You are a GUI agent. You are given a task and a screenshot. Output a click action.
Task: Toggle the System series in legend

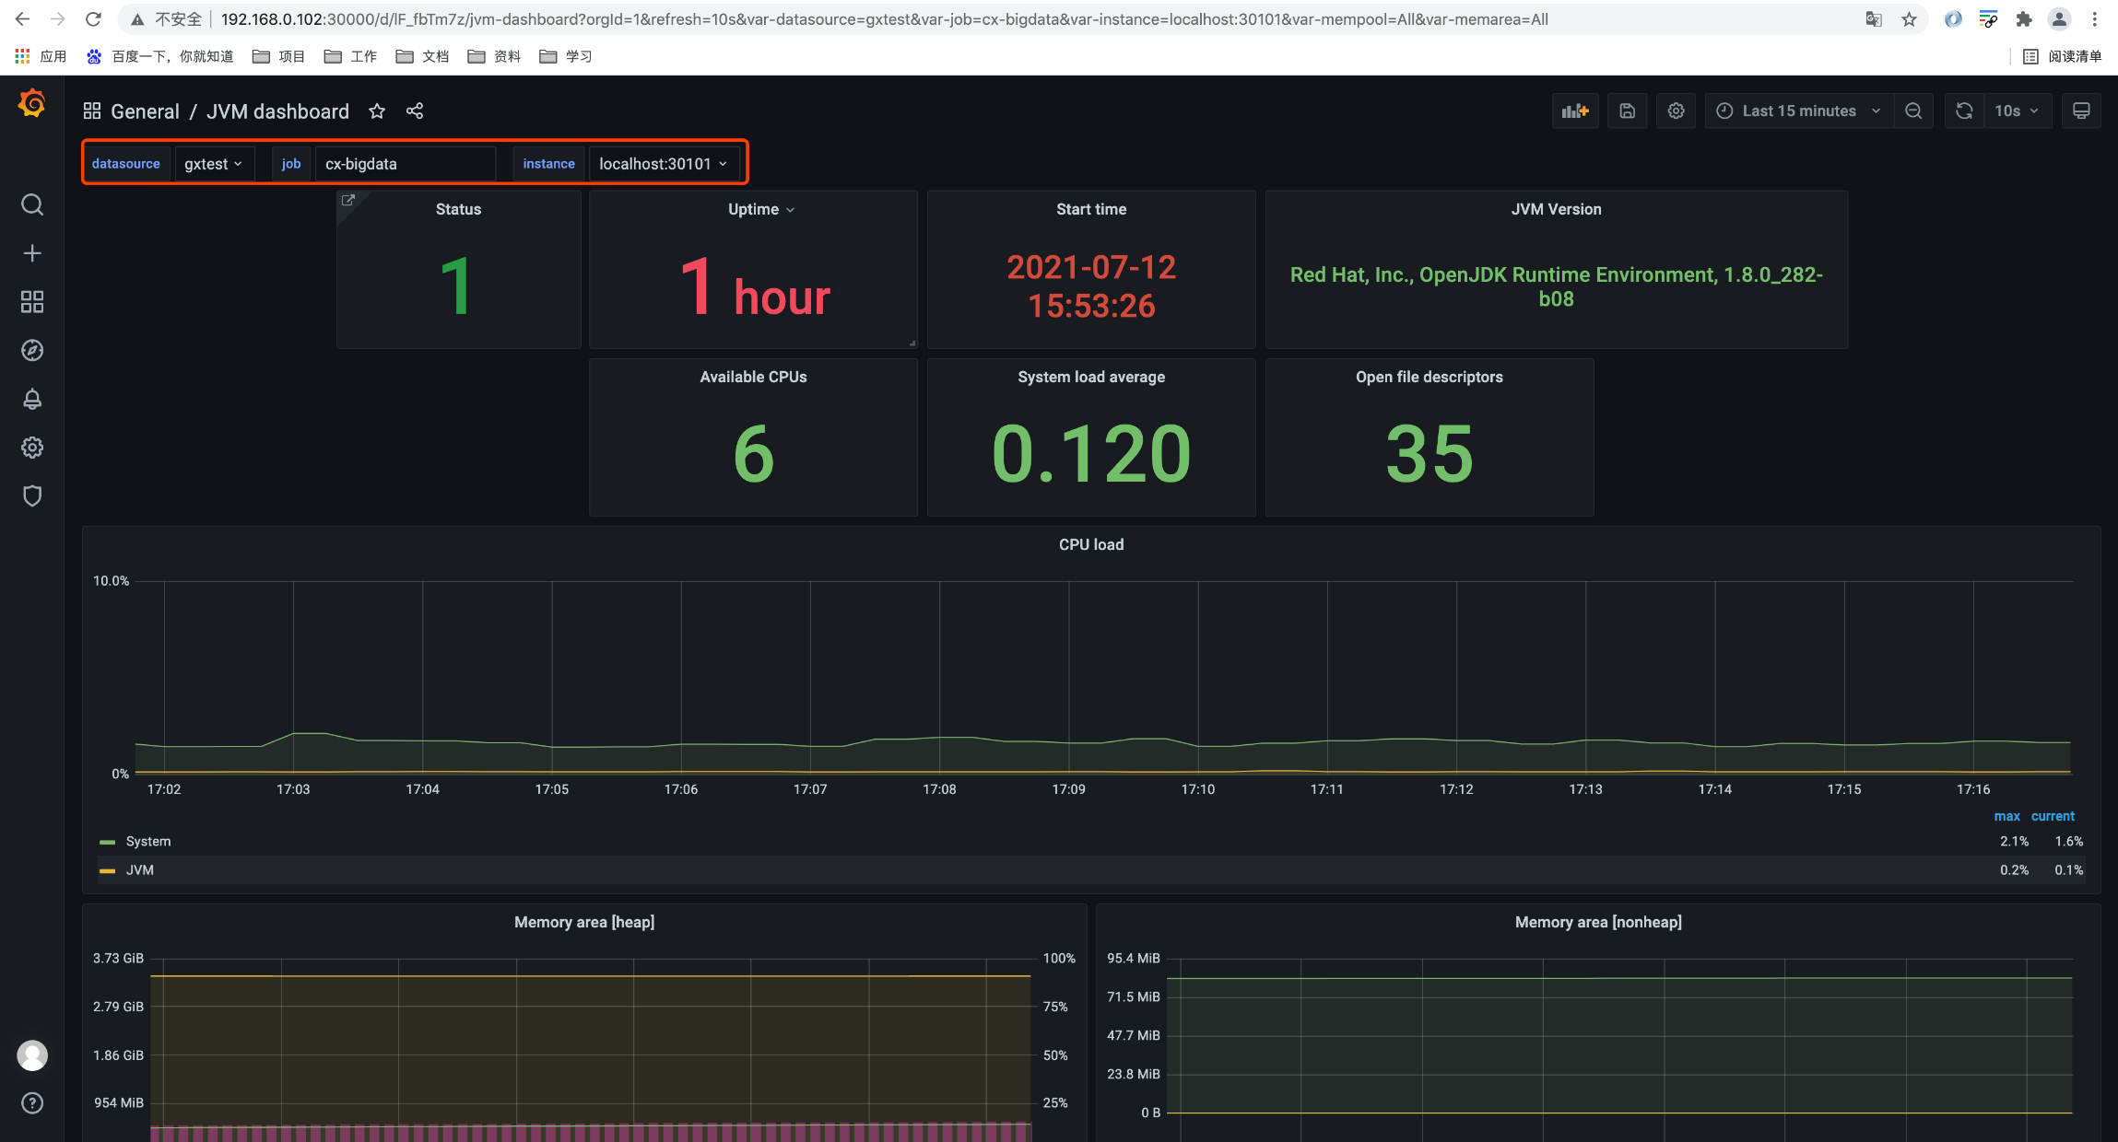pyautogui.click(x=147, y=842)
